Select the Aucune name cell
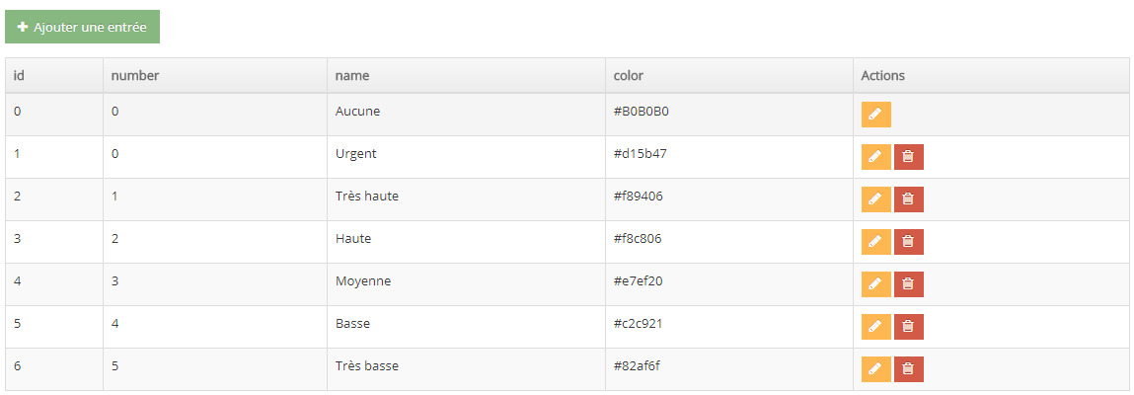The height and width of the screenshot is (395, 1134). tap(467, 115)
